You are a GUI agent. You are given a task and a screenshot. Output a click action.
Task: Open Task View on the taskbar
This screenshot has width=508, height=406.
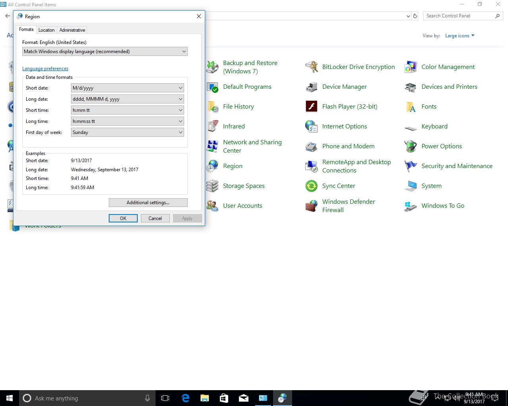click(x=165, y=398)
